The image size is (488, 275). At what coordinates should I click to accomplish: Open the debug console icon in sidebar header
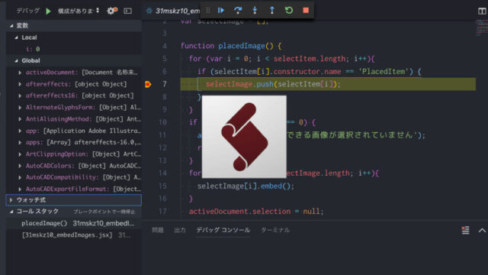pyautogui.click(x=127, y=11)
